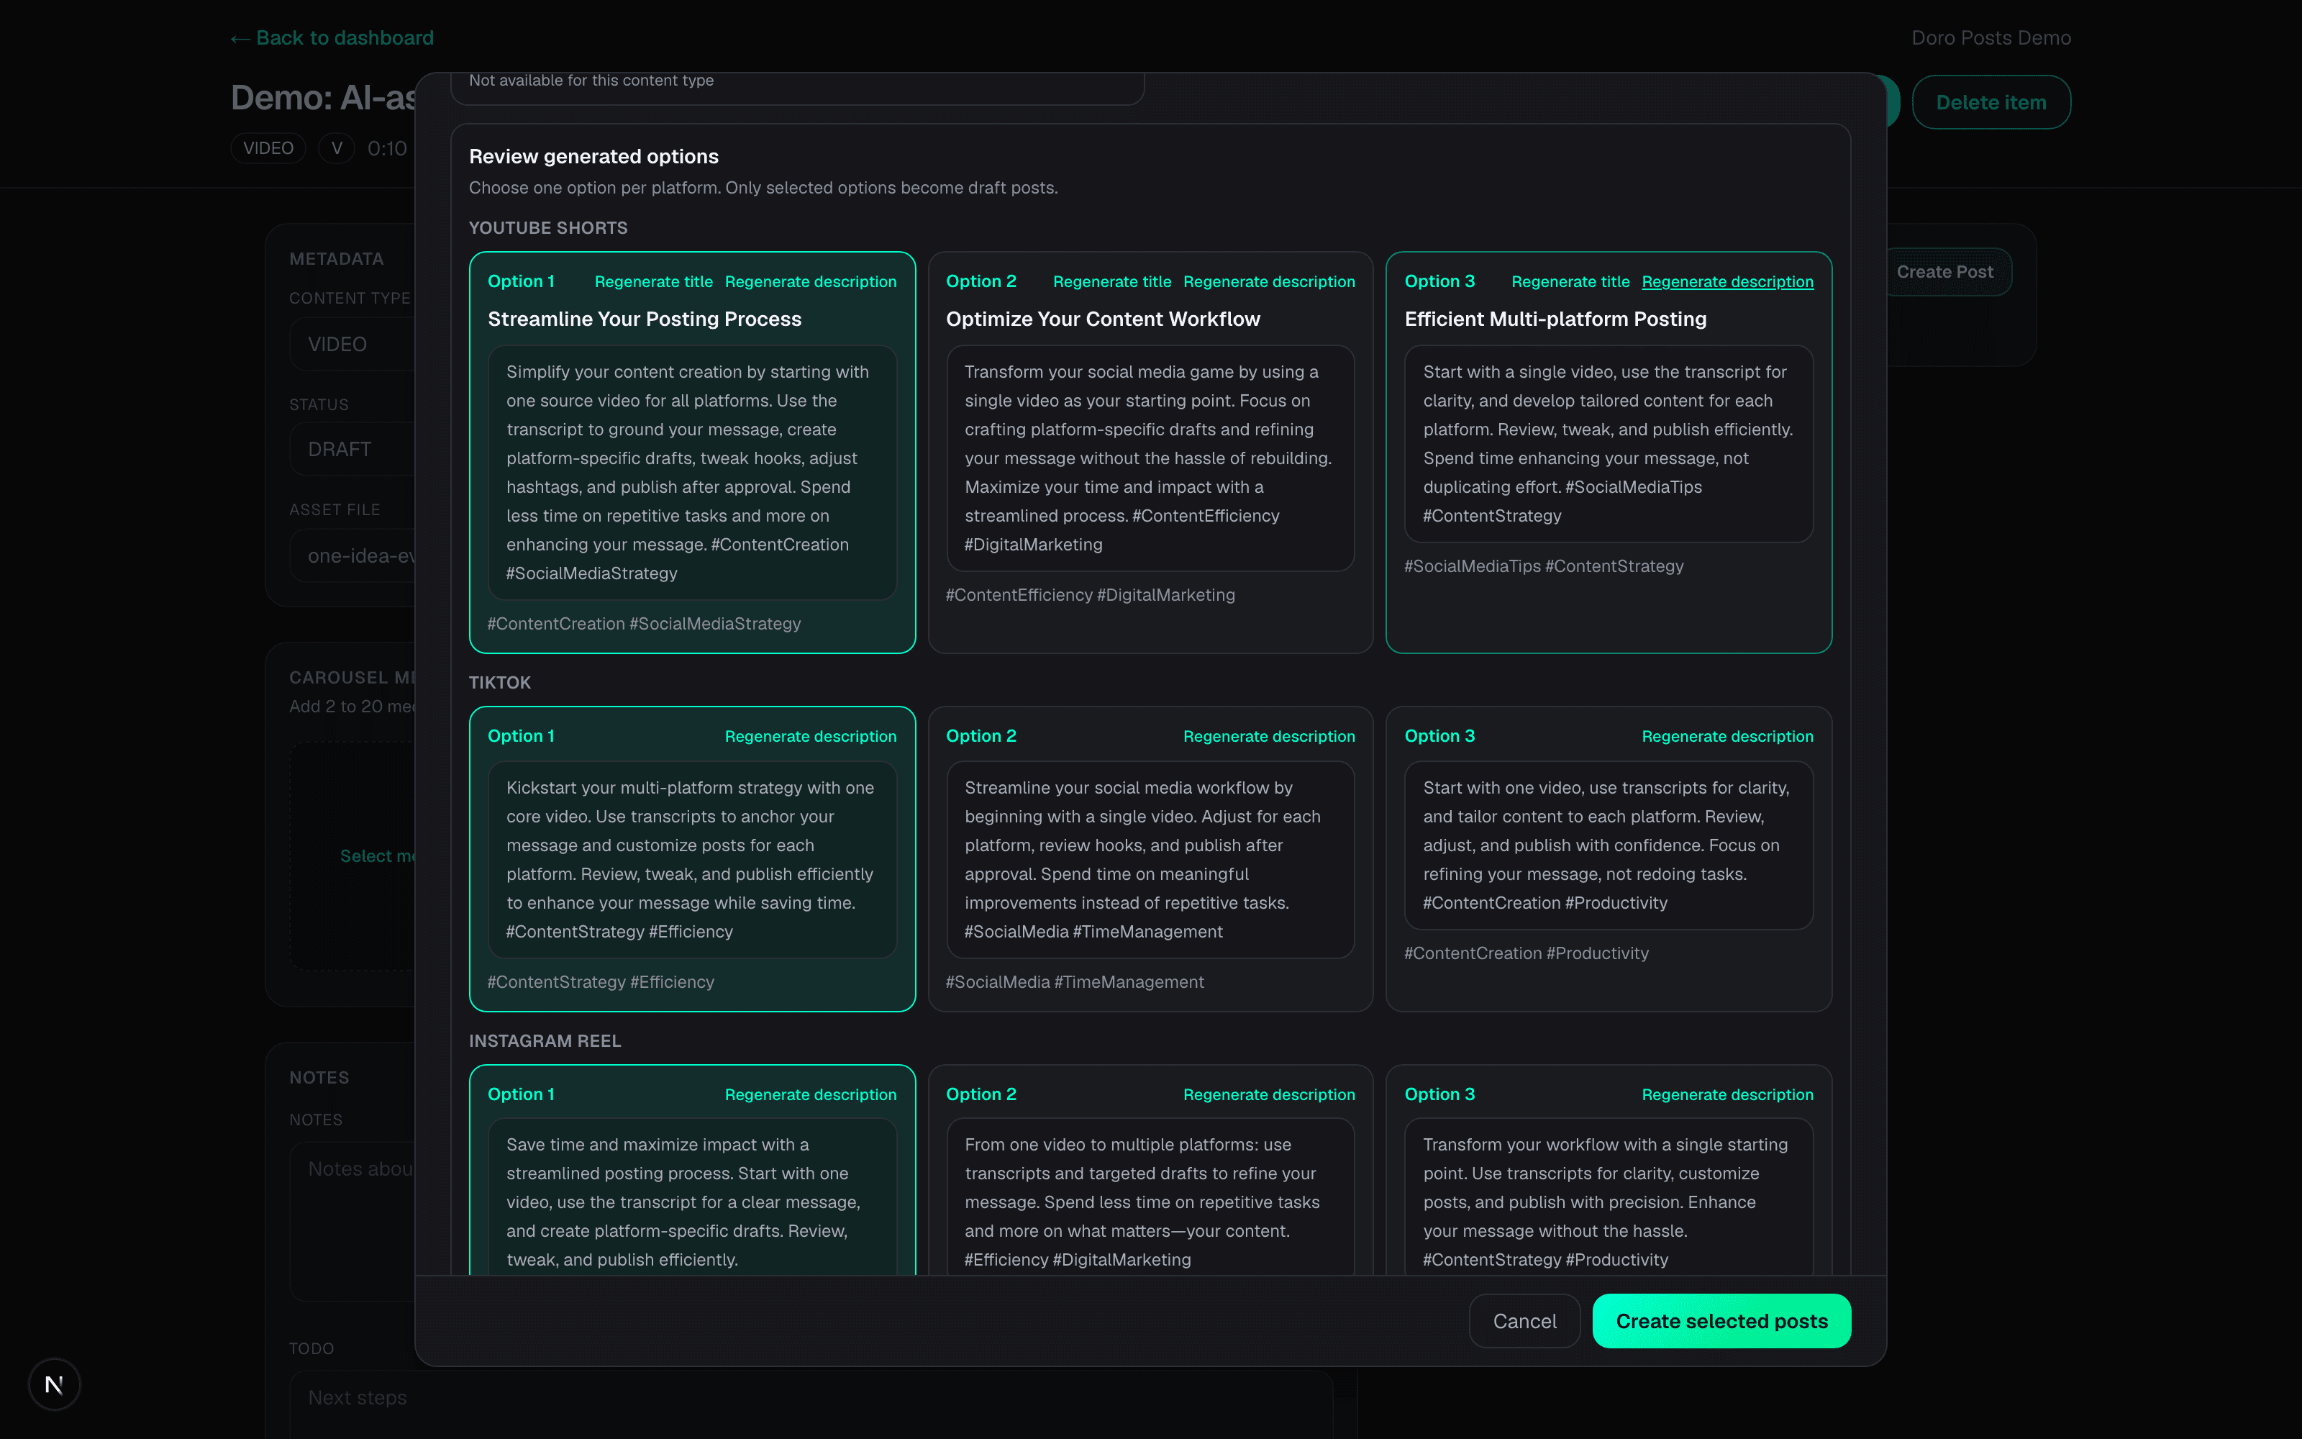This screenshot has width=2302, height=1439.
Task: Click hashtags '#ContentEfficiency #DigitalMarketing' below YouTube Option 2
Action: [x=1090, y=596]
